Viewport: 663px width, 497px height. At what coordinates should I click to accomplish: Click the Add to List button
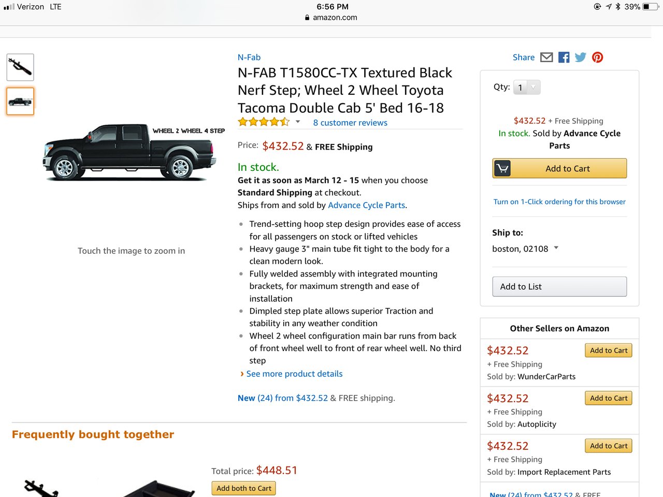tap(559, 287)
